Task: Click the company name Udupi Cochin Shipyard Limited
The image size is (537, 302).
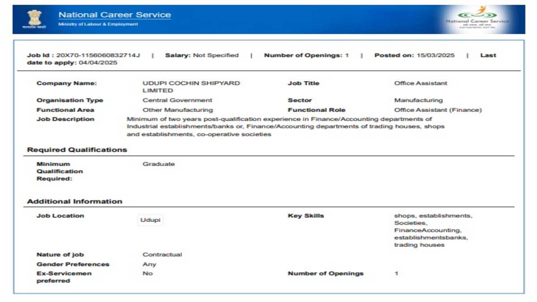Action: (x=191, y=87)
